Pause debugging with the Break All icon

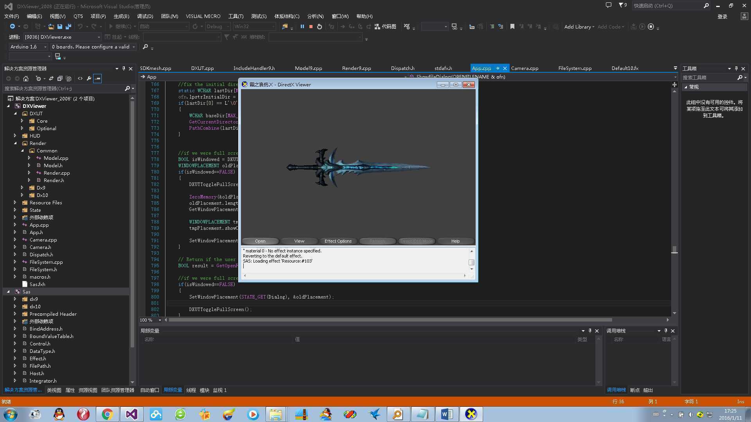coord(302,27)
